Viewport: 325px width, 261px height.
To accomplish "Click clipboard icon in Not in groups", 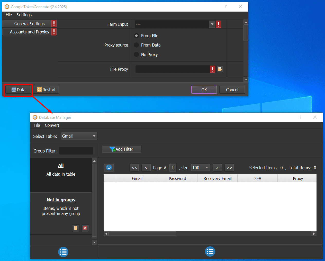I will point(76,228).
